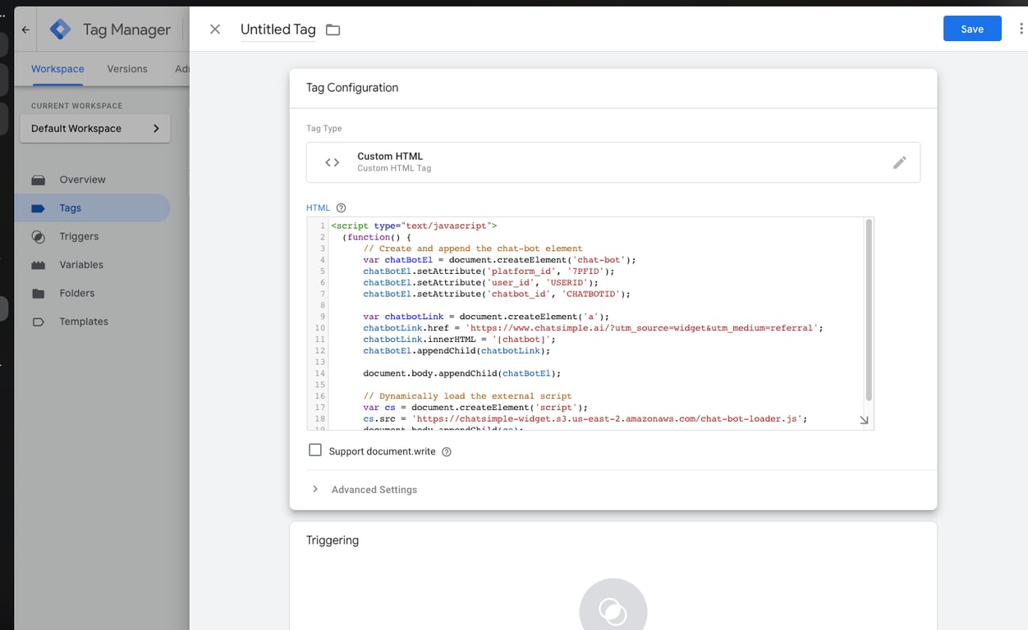Click the chatsimple.ai URL string in code

pos(641,328)
